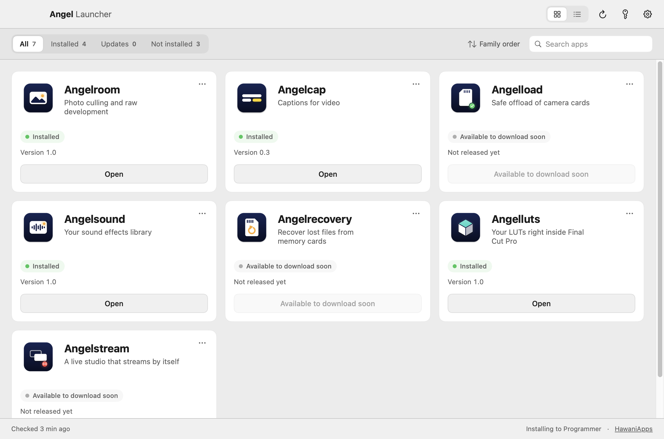Open Angelrecovery's more options menu

point(416,214)
